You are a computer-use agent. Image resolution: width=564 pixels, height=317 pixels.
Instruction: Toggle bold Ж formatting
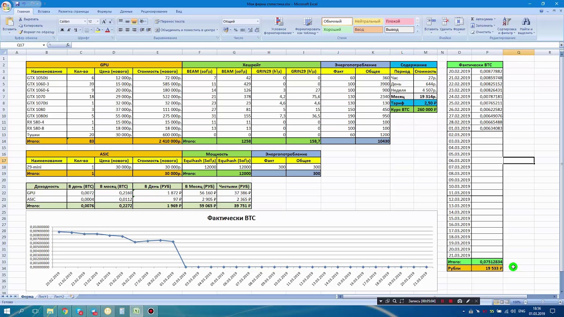62,30
